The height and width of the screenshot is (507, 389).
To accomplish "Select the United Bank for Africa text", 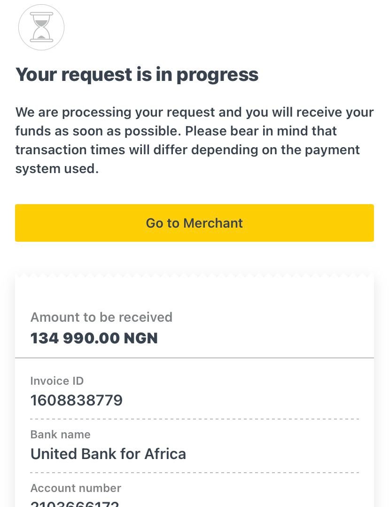I will coord(108,454).
